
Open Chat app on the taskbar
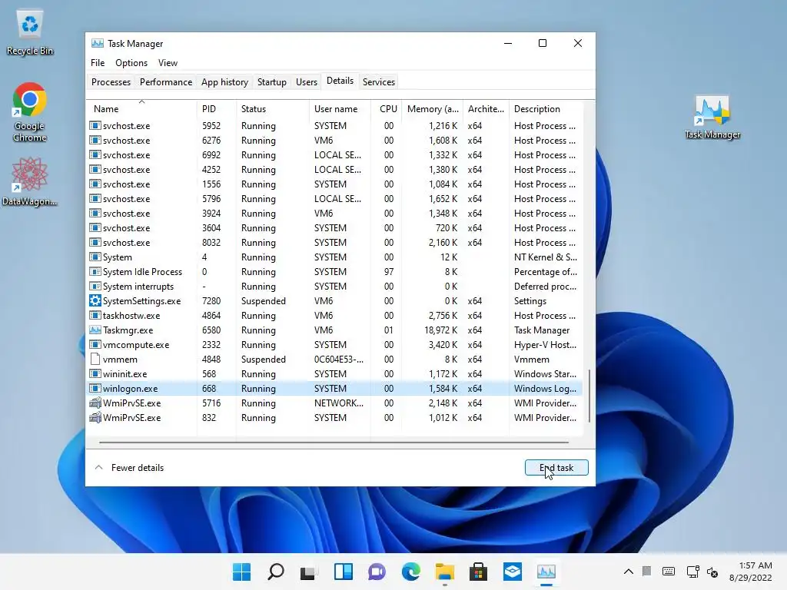coord(377,572)
